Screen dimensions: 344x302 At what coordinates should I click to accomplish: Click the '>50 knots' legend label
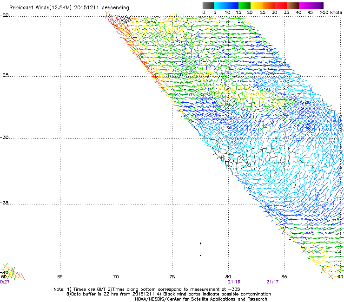coord(331,13)
